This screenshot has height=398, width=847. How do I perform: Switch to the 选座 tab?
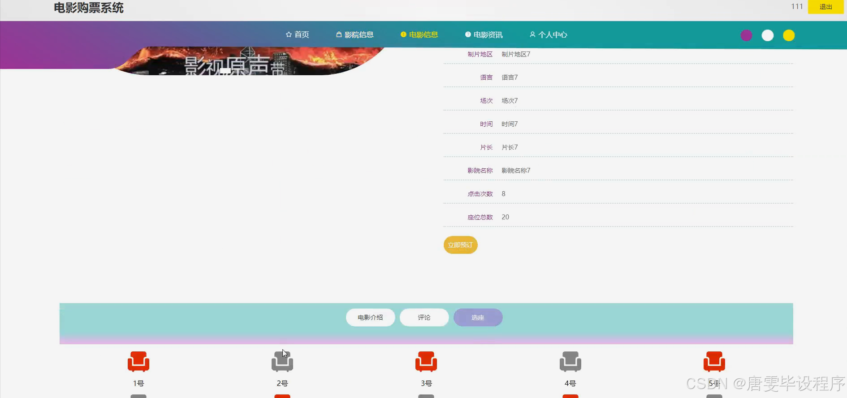478,317
